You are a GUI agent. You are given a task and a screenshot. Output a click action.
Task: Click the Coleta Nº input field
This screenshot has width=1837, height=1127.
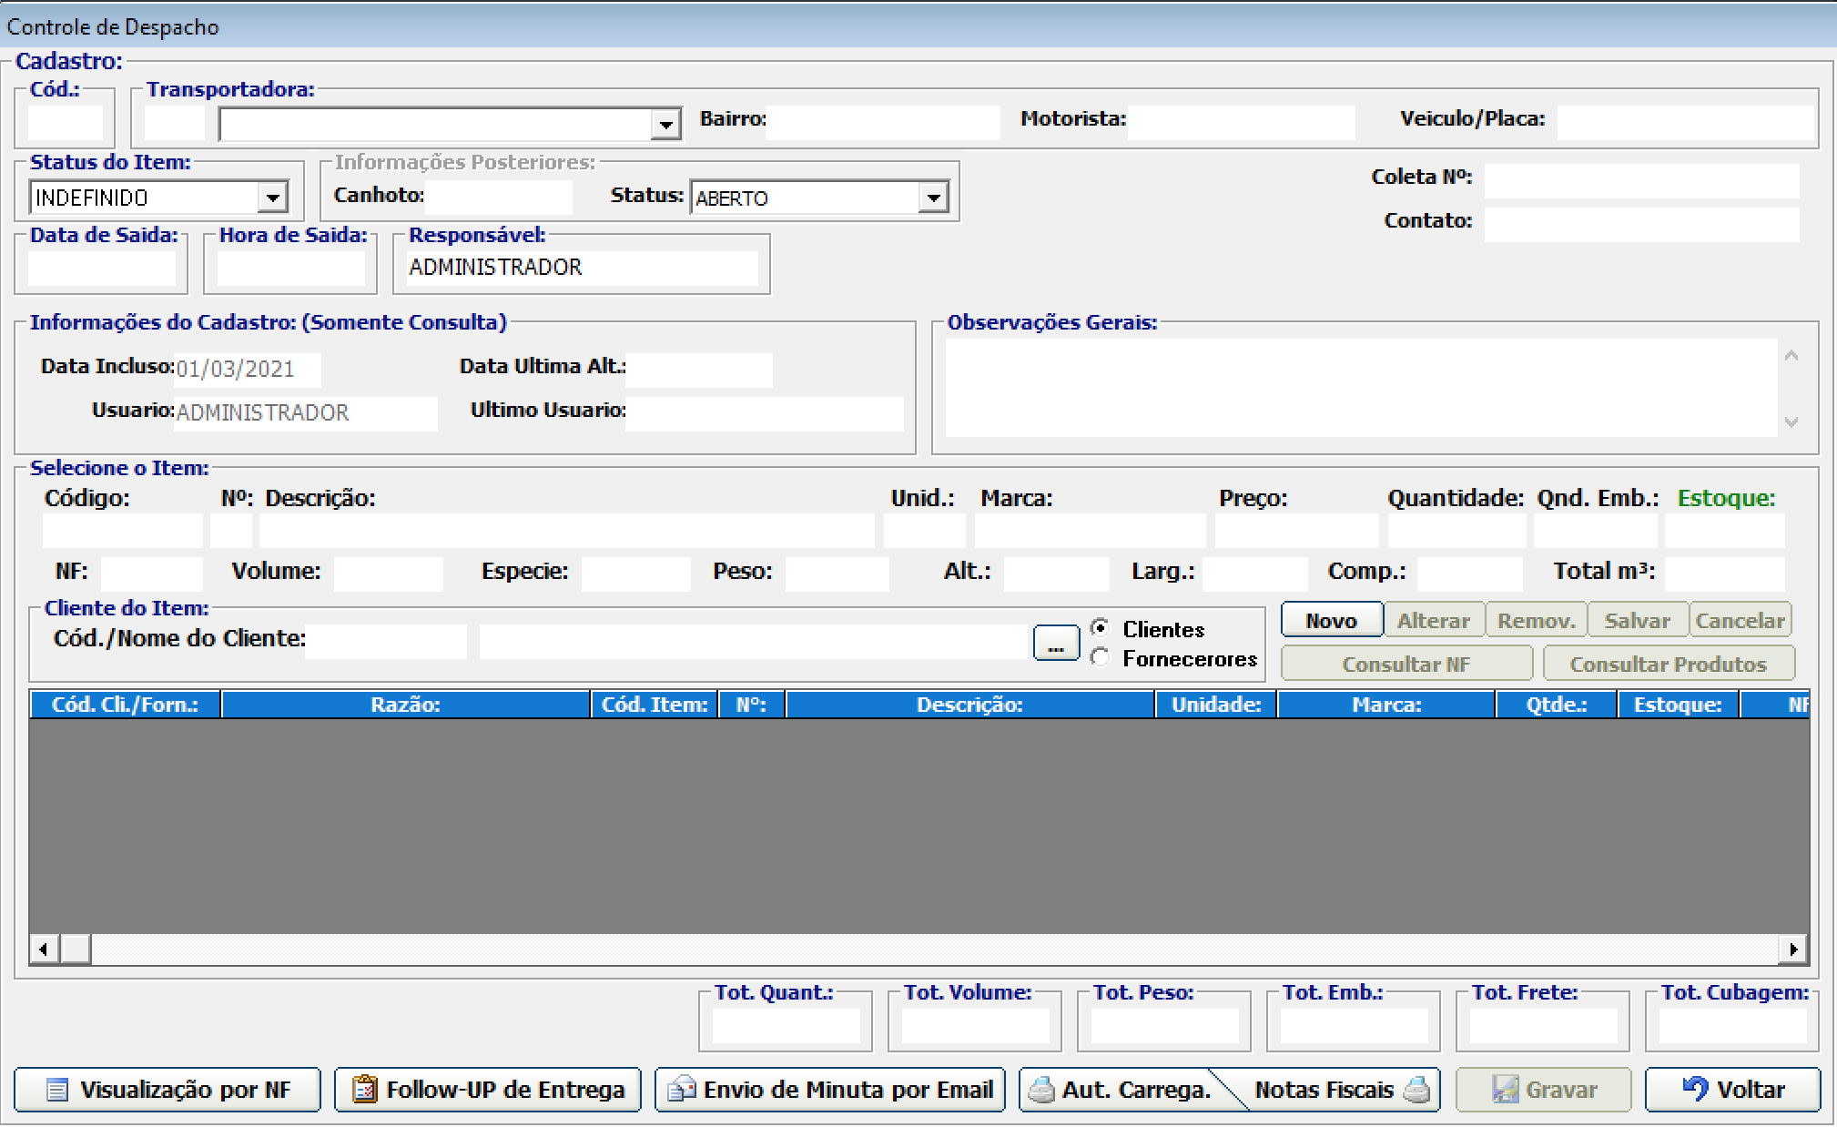click(1640, 180)
